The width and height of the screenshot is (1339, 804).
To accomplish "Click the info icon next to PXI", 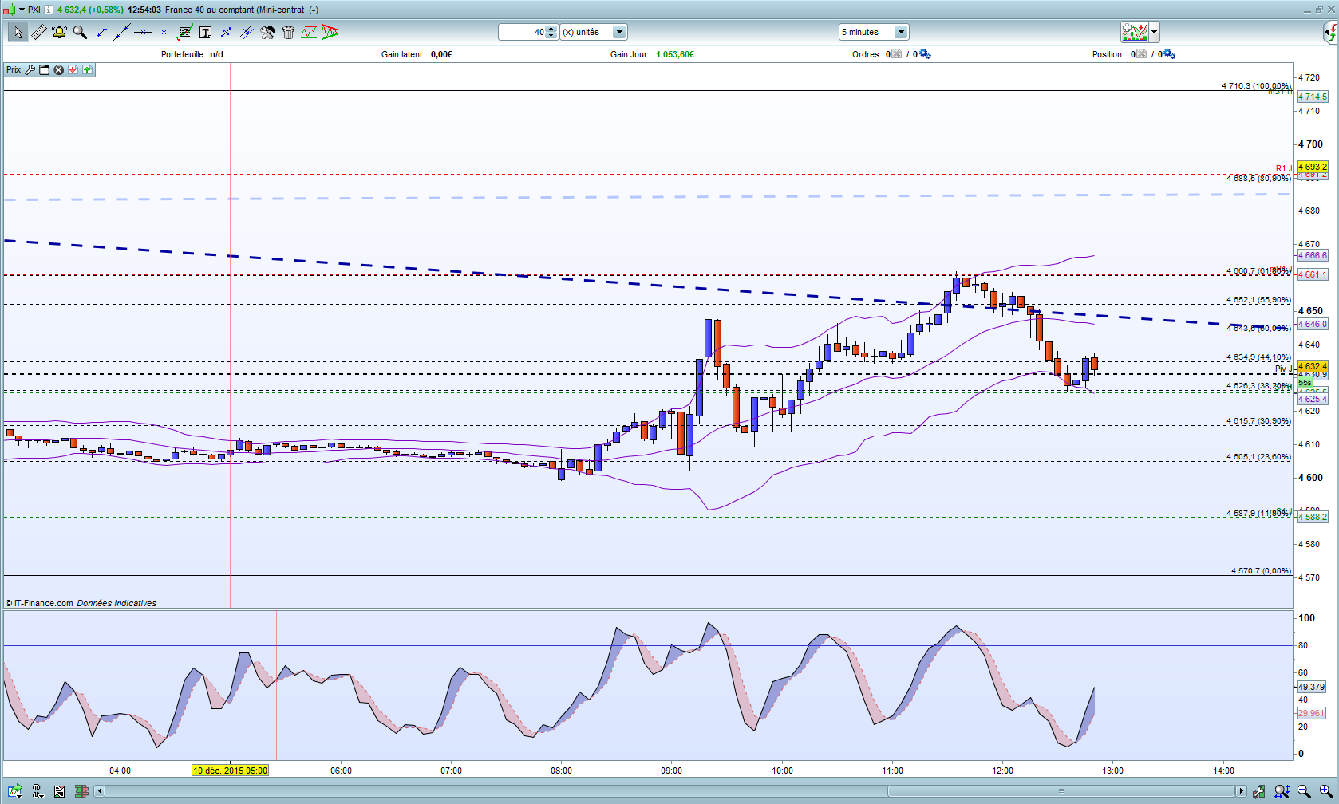I will click(x=49, y=10).
